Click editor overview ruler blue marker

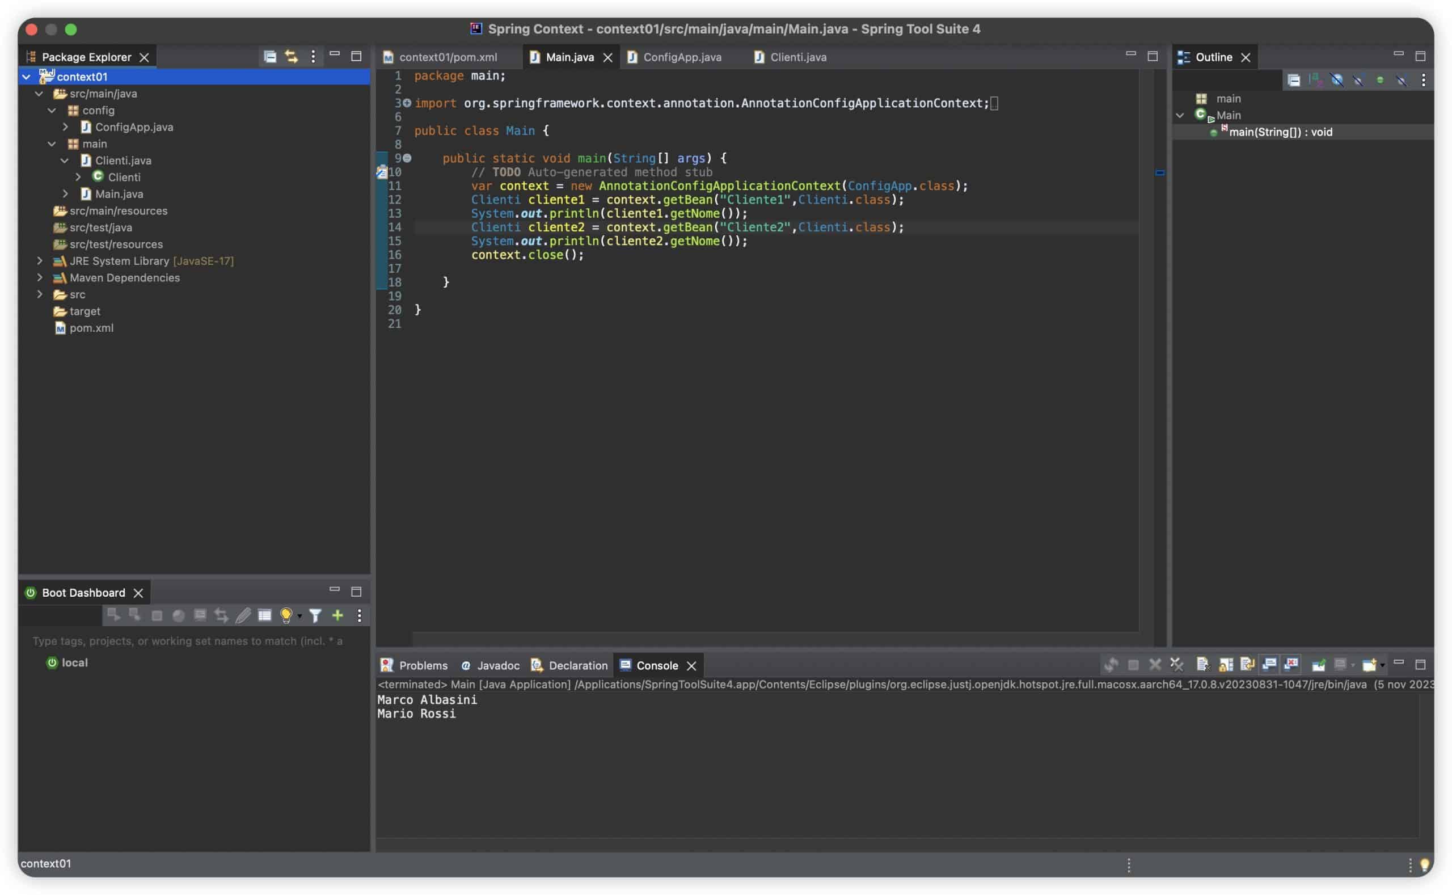click(x=1160, y=173)
